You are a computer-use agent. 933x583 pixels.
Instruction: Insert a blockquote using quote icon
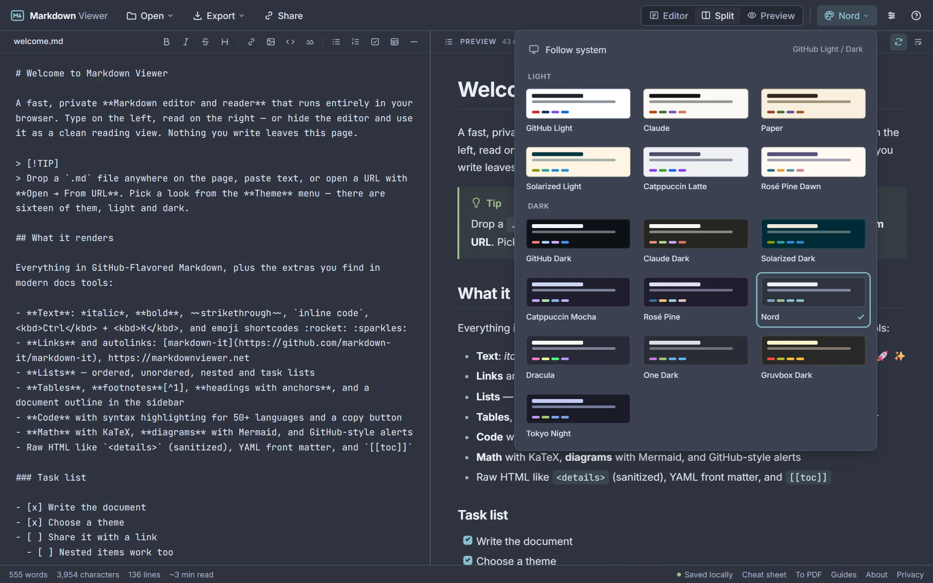(310, 42)
